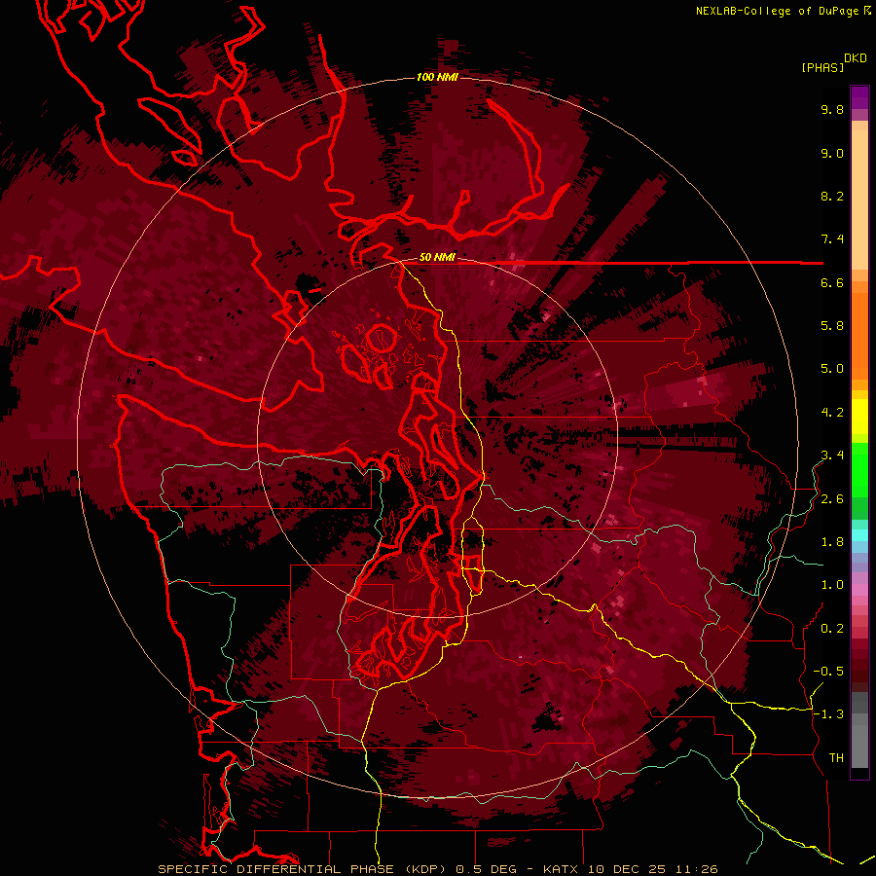876x876 pixels.
Task: Click the -1.3 value on the color scale
Action: (828, 714)
